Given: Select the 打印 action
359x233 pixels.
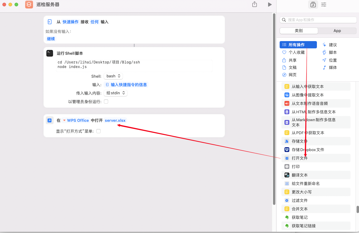Looking at the screenshot, I should (x=316, y=167).
